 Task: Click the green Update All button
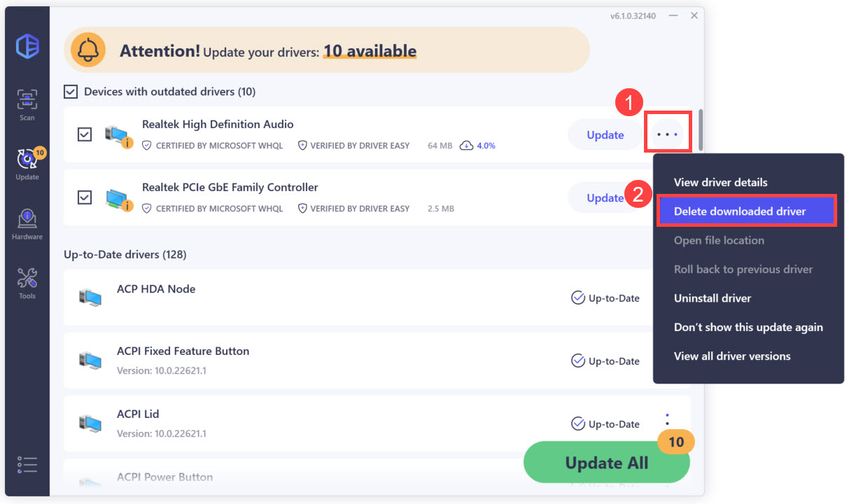(607, 463)
